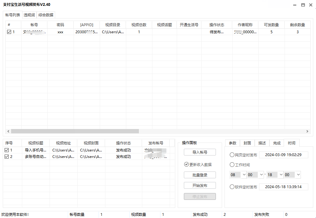Edit the 网页定时发布 date field 2024-03-09 19:02:29
Image resolution: width=316 pixels, height=218 pixels.
coord(283,155)
